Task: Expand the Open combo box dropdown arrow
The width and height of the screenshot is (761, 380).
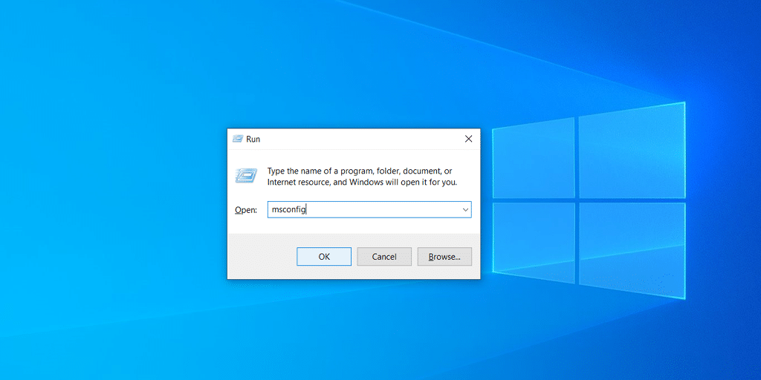Action: click(x=465, y=210)
